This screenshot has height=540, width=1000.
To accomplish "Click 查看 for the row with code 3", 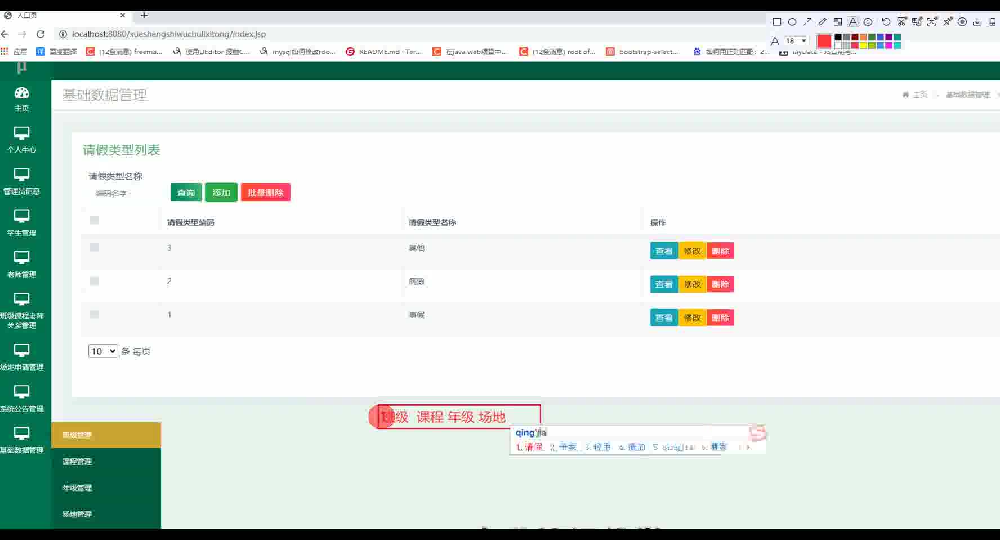I will pos(664,251).
